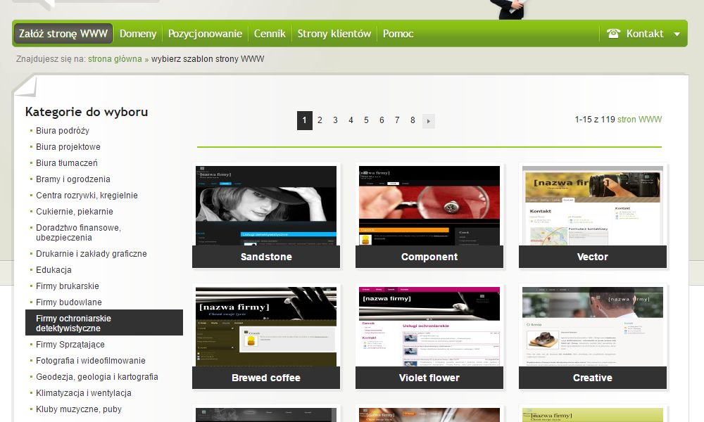This screenshot has width=704, height=422.
Task: Go to page 6 of templates
Action: tap(382, 120)
